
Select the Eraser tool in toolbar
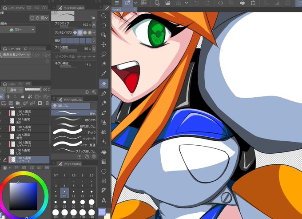pos(103,84)
